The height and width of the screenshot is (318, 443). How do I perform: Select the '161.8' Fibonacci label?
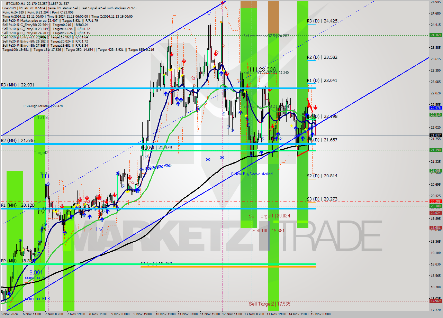42,118
